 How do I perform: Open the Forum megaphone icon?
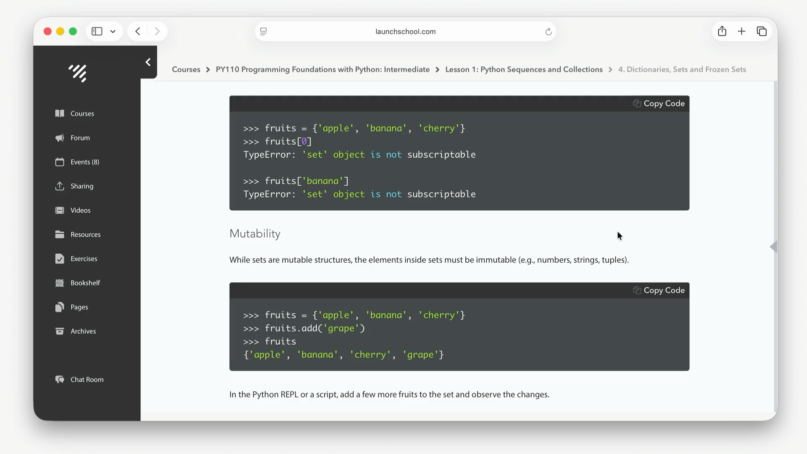(60, 138)
